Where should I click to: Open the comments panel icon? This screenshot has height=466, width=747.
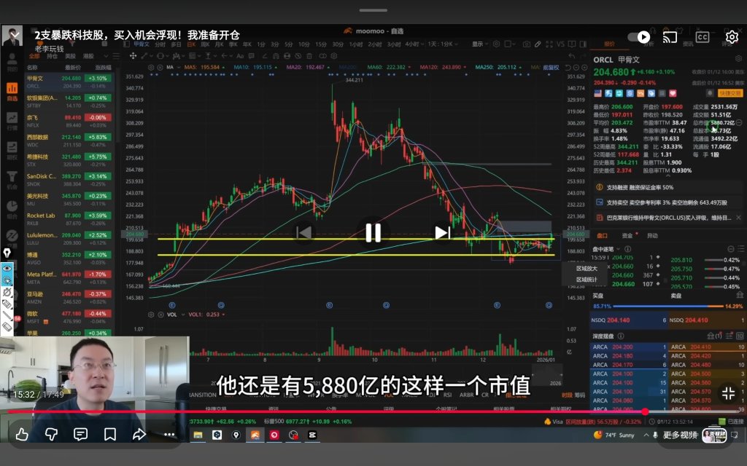[80, 434]
